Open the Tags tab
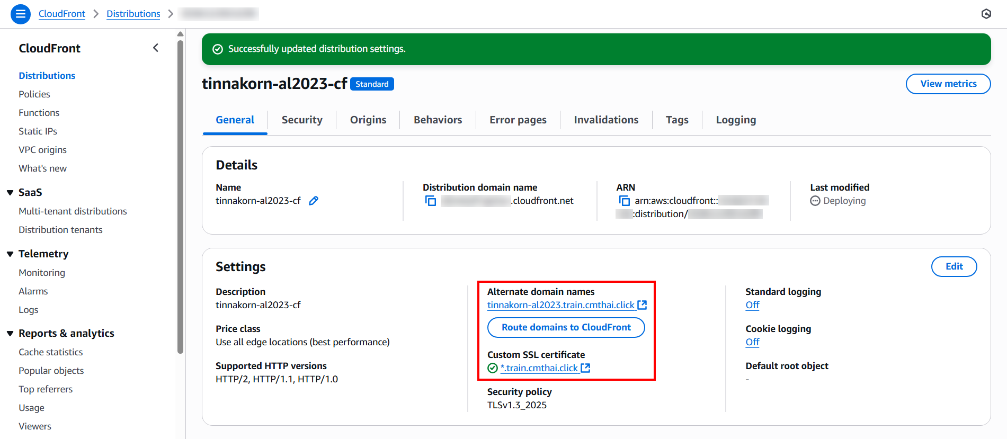The width and height of the screenshot is (1007, 439). pos(677,120)
